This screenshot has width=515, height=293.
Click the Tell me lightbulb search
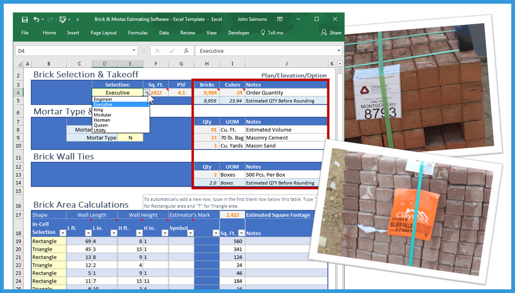pos(271,33)
